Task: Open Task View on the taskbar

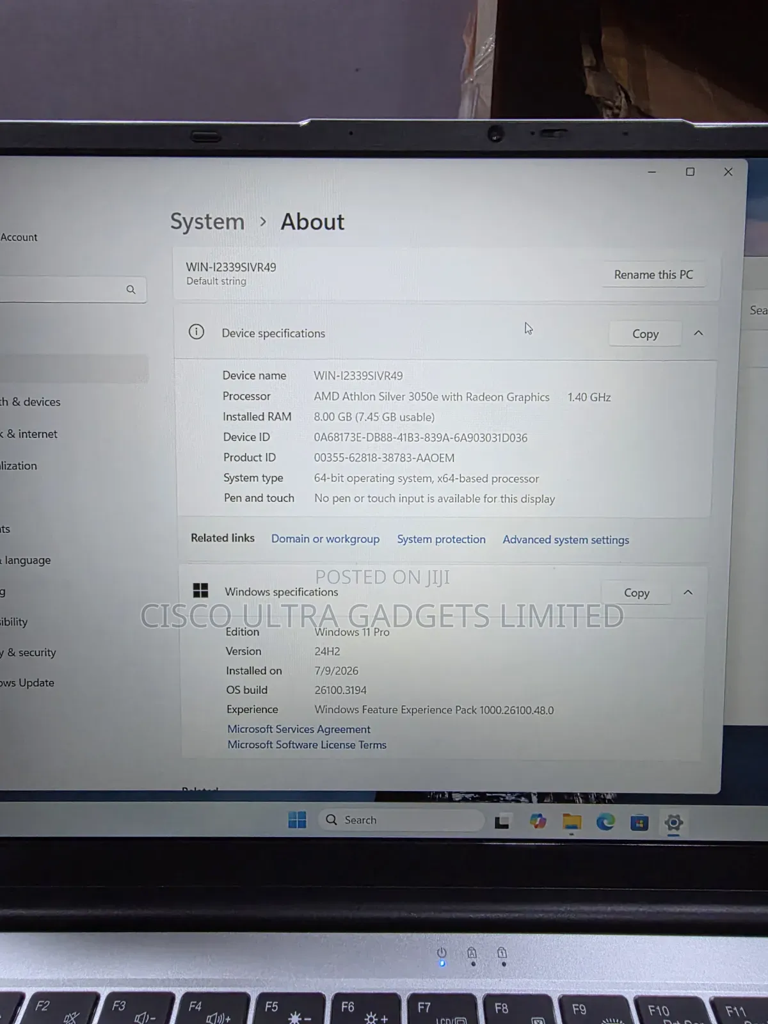Action: click(502, 821)
